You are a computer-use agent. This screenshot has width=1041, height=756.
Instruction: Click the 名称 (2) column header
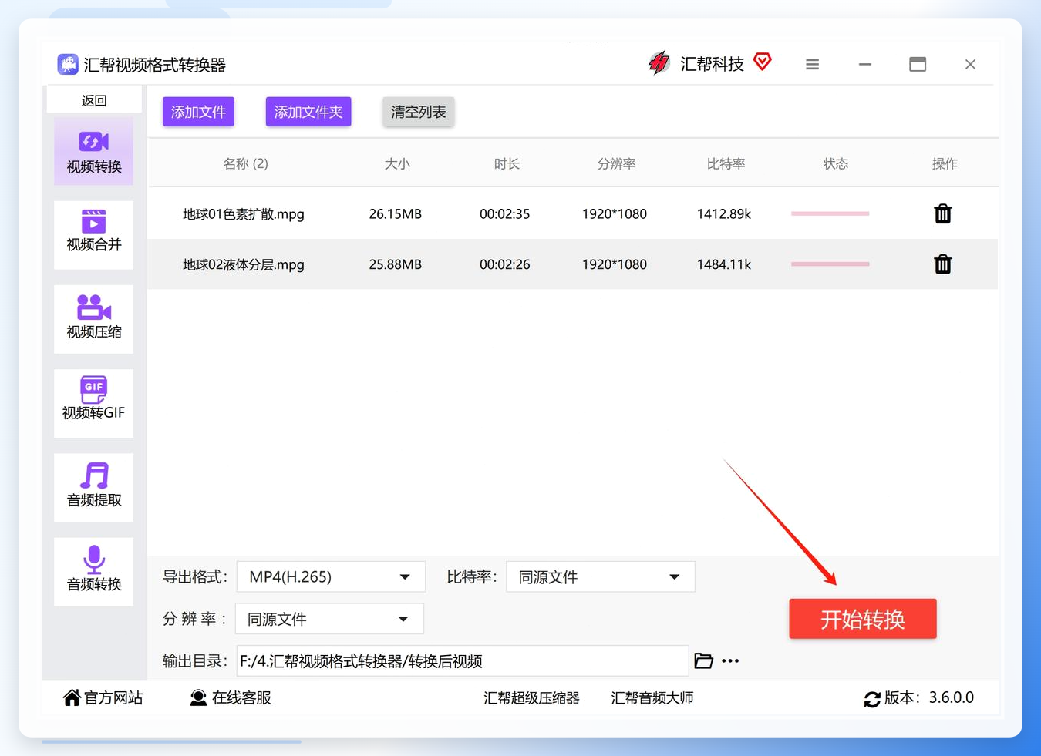click(245, 163)
